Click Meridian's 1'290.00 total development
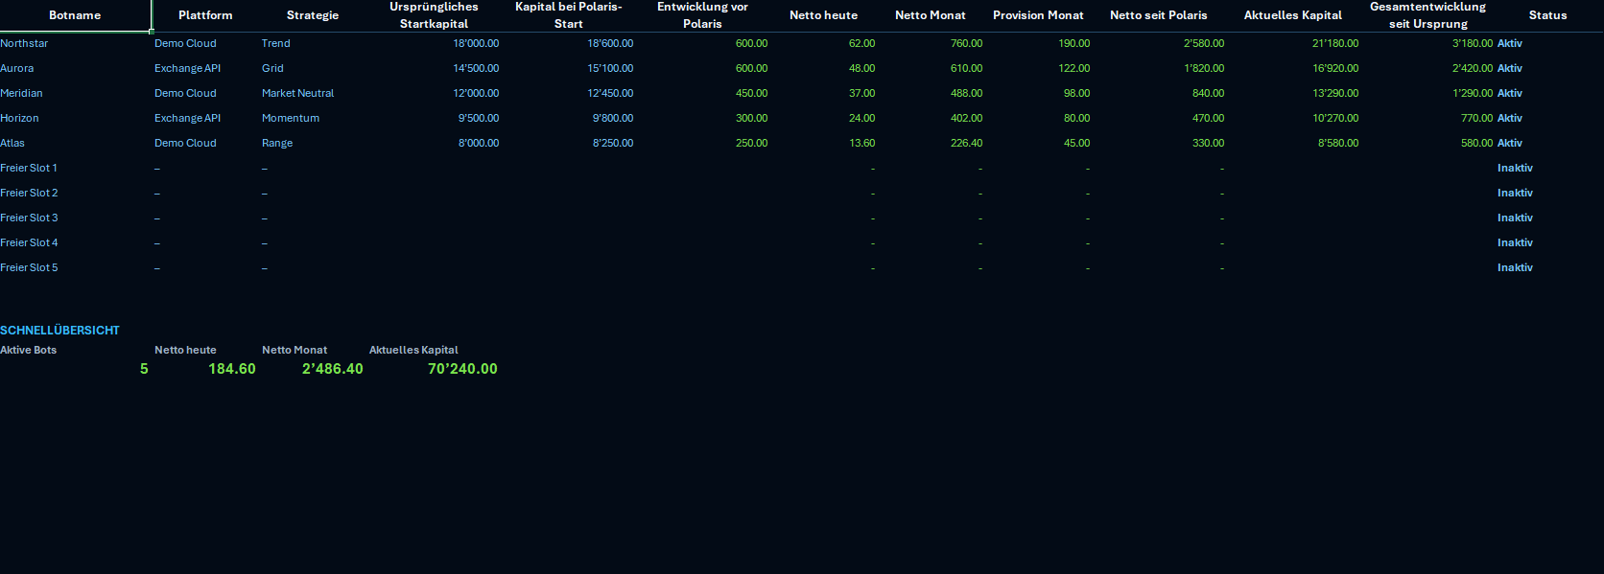Viewport: 1604px width, 574px height. (x=1473, y=93)
